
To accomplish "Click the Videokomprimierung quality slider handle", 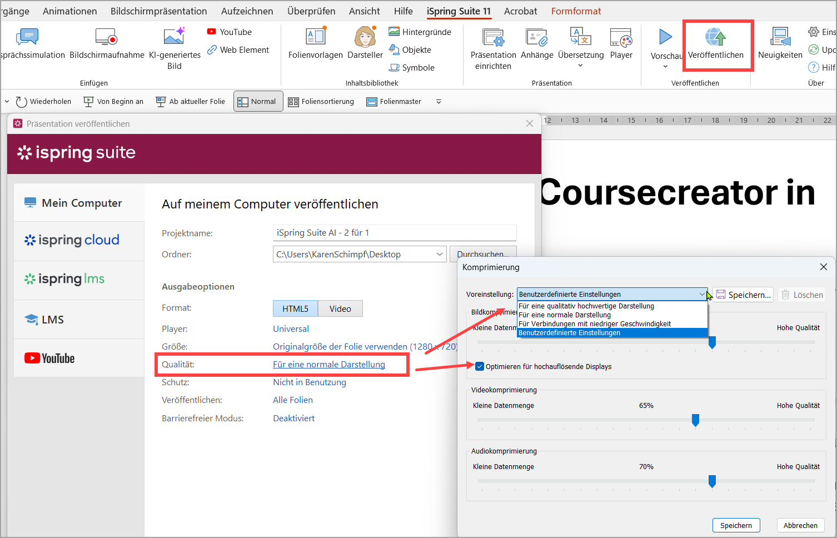I will (695, 420).
